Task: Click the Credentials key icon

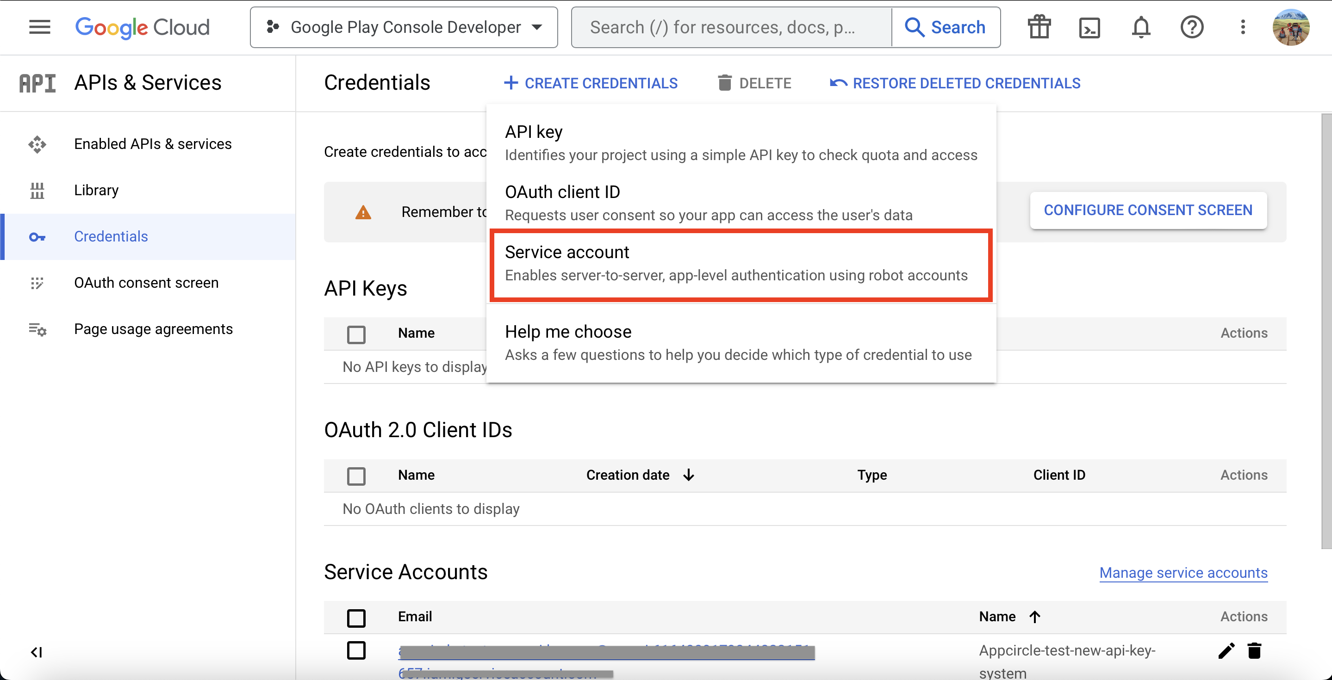Action: point(37,235)
